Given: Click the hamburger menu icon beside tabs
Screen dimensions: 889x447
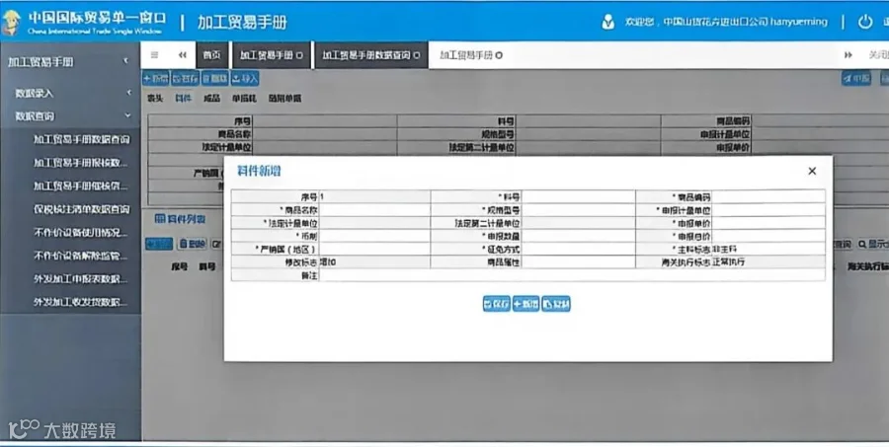Looking at the screenshot, I should 154,55.
